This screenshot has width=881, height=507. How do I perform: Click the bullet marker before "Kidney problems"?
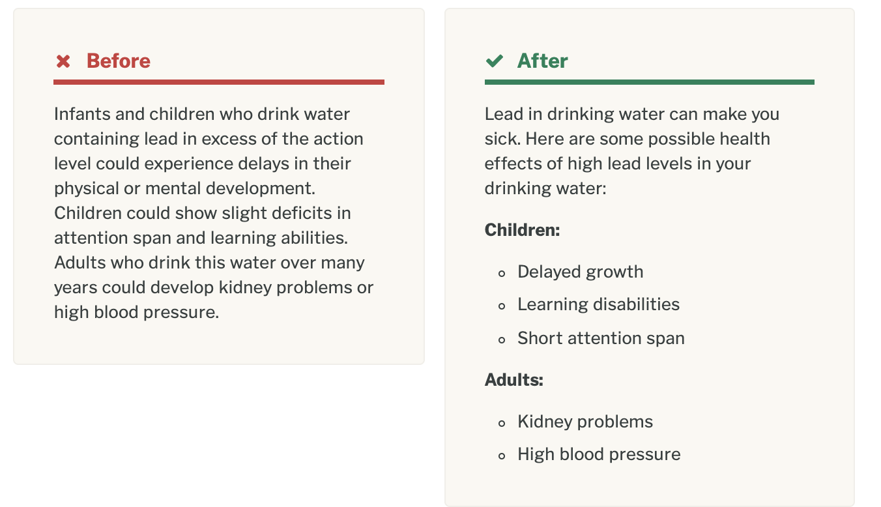502,423
